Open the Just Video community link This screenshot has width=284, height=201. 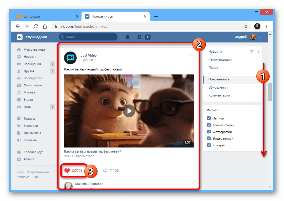[89, 55]
